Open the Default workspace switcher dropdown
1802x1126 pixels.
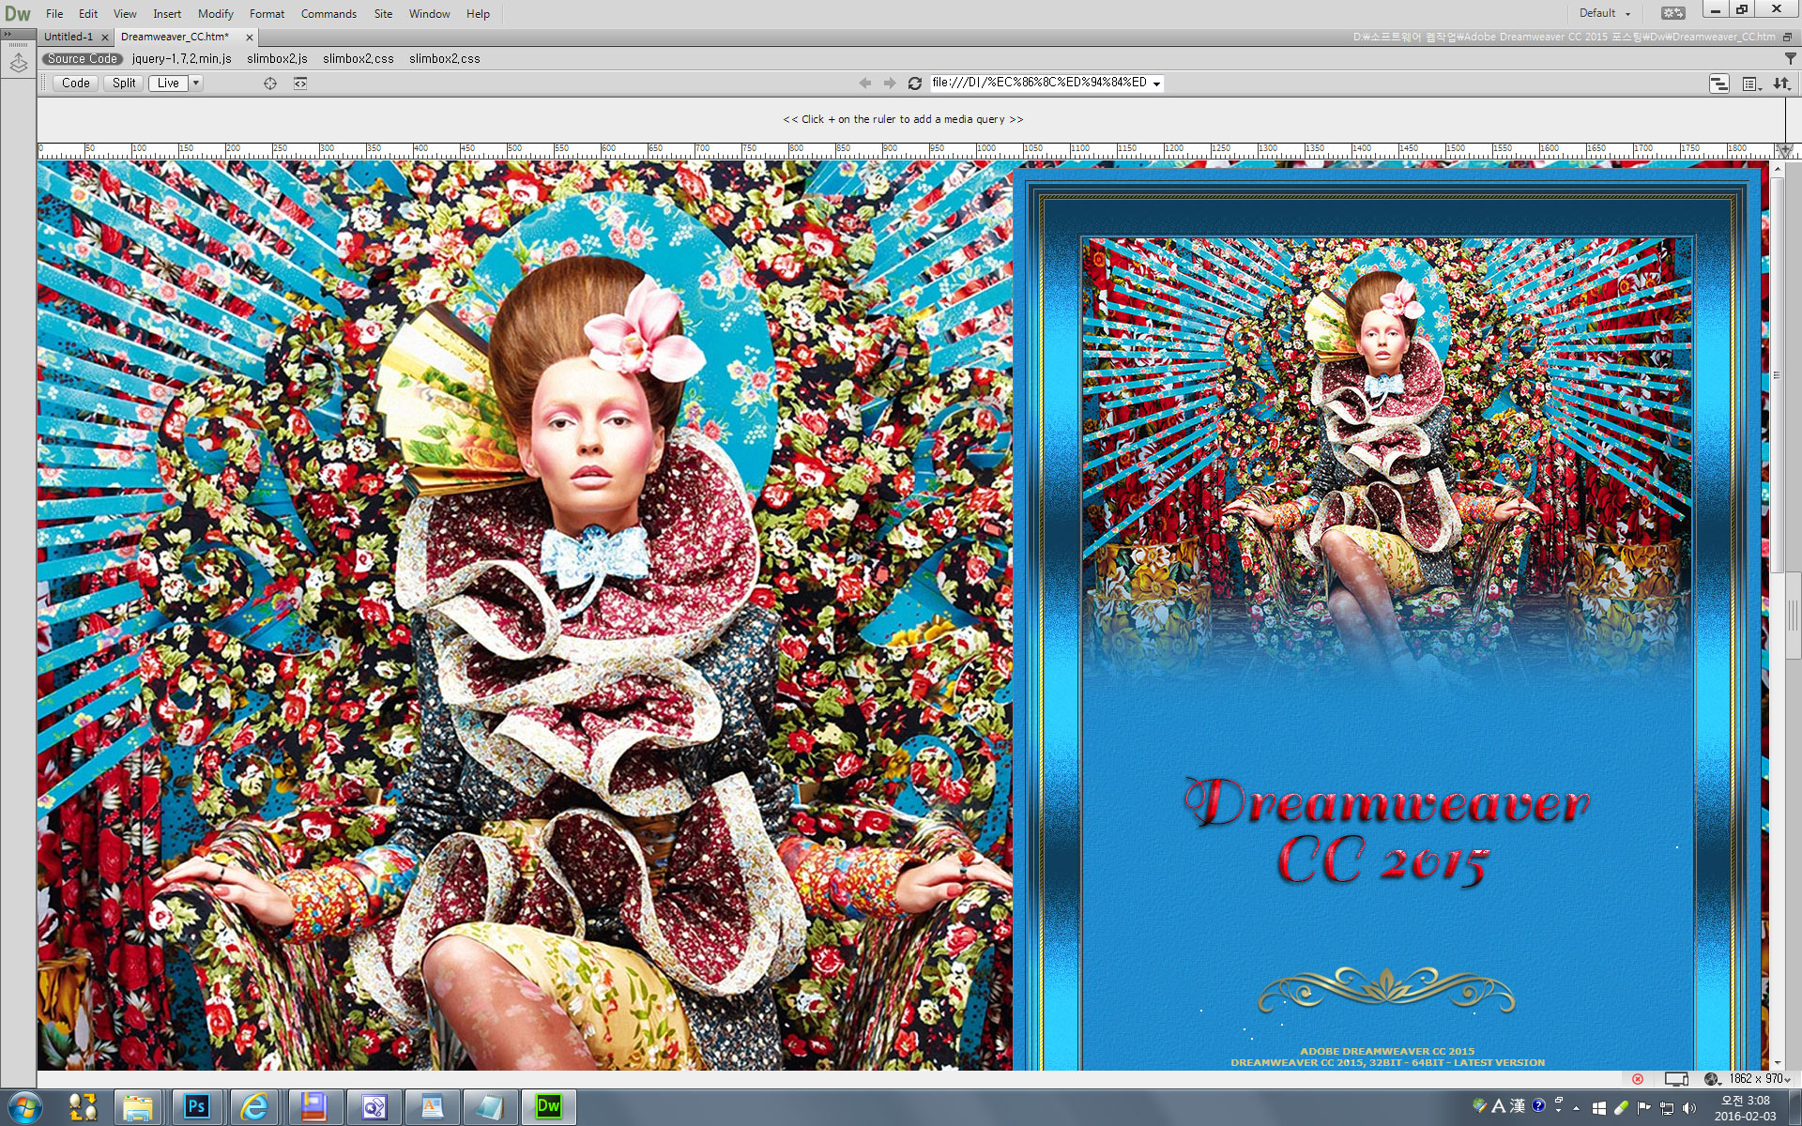click(1604, 13)
